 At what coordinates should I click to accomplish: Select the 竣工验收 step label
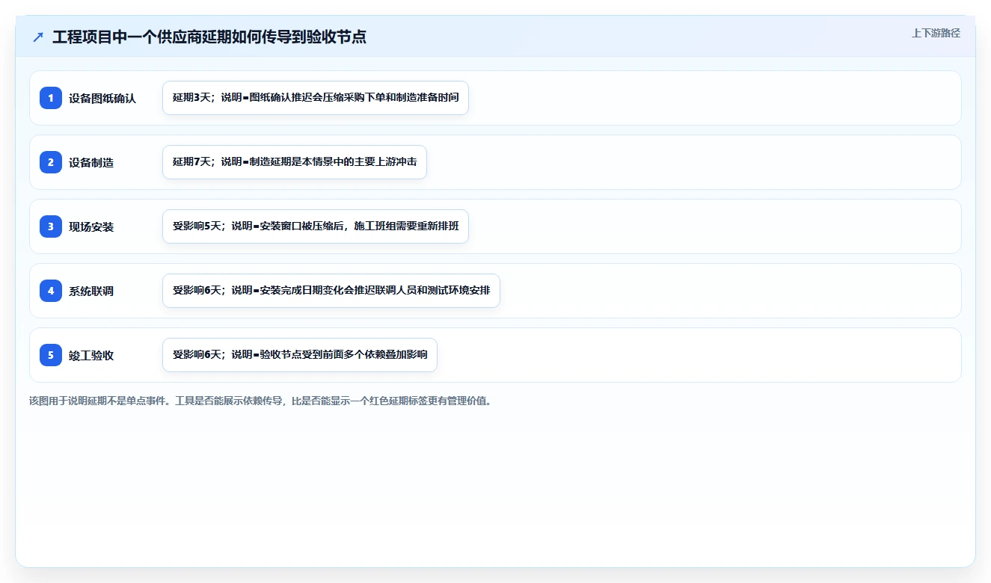pyautogui.click(x=91, y=355)
